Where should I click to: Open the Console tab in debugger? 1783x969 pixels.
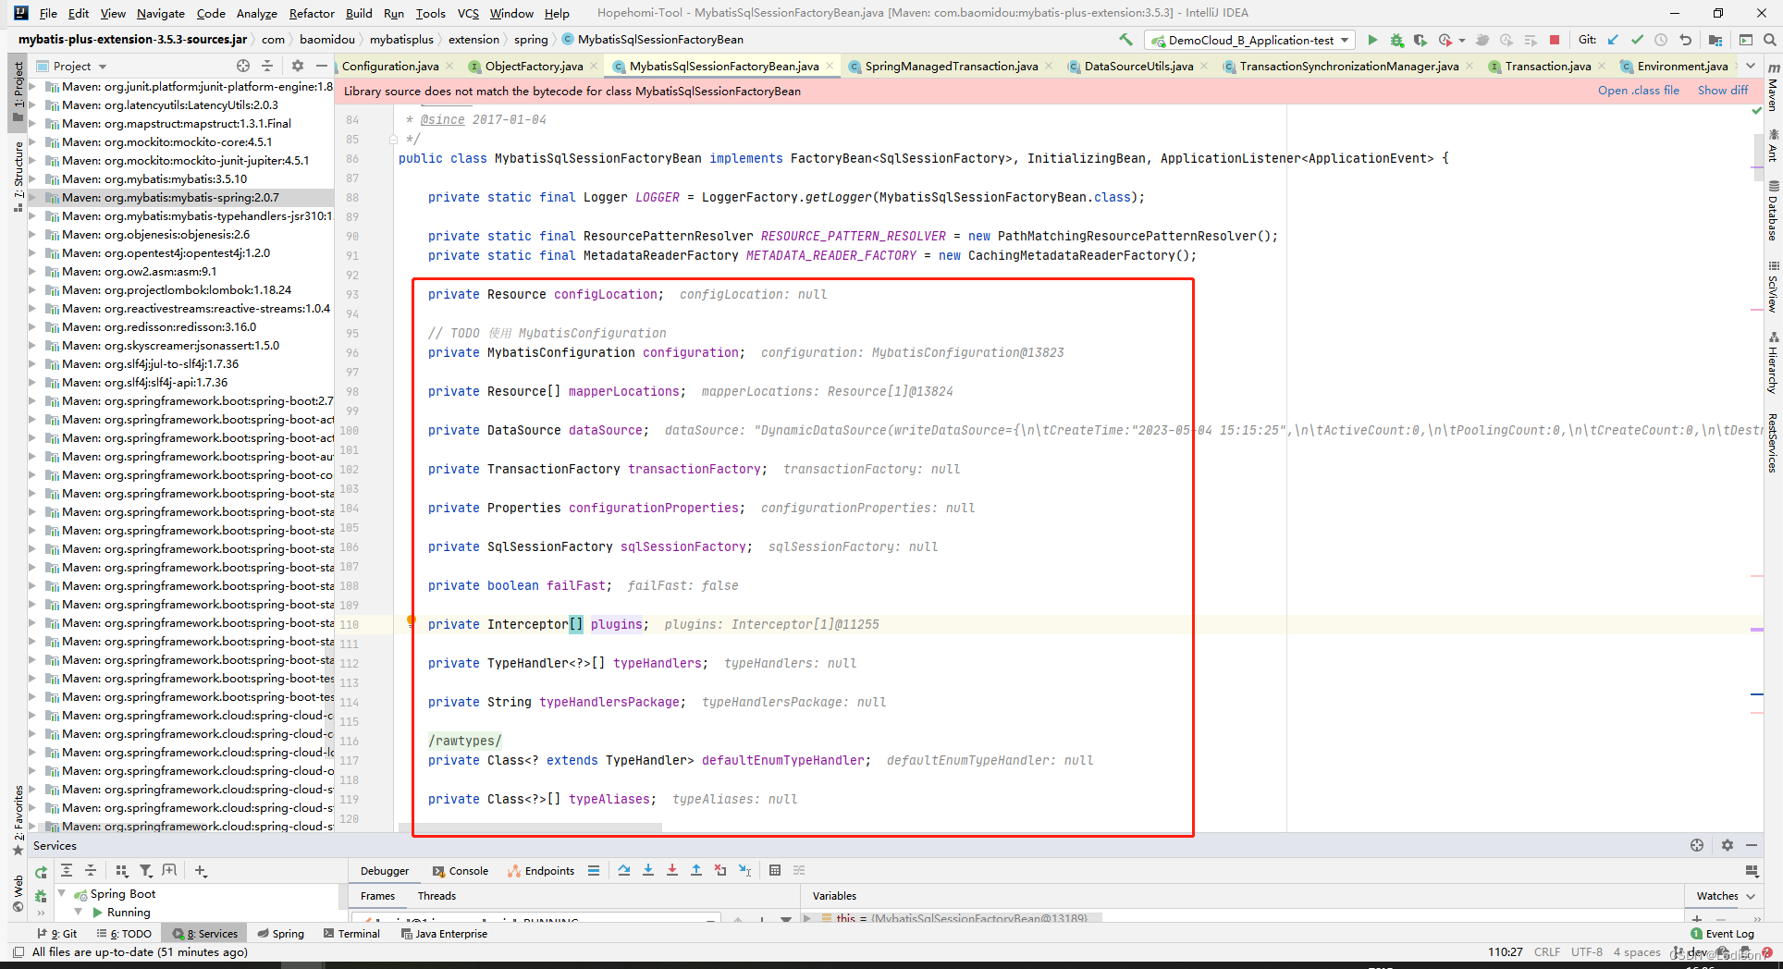click(461, 871)
